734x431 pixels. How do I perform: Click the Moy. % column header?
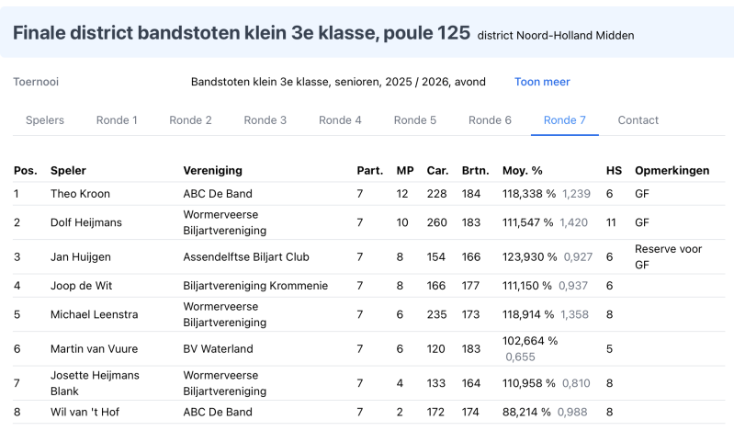click(522, 171)
